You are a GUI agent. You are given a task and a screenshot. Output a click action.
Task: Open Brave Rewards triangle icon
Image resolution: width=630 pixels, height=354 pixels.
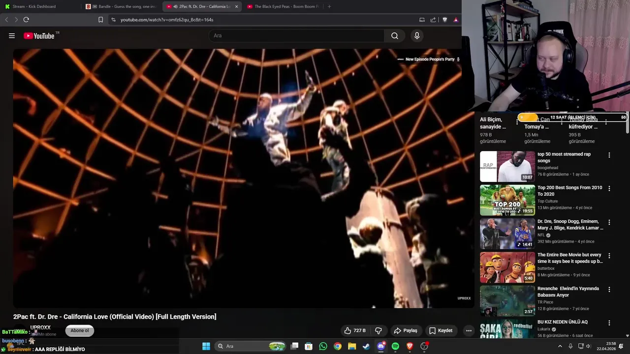pos(456,20)
